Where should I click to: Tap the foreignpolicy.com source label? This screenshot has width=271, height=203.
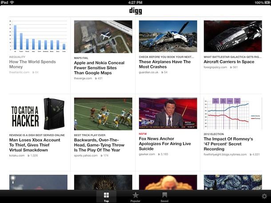[x=215, y=67]
